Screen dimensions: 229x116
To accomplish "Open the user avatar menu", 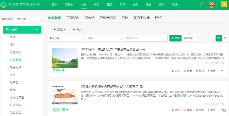I will [211, 4].
